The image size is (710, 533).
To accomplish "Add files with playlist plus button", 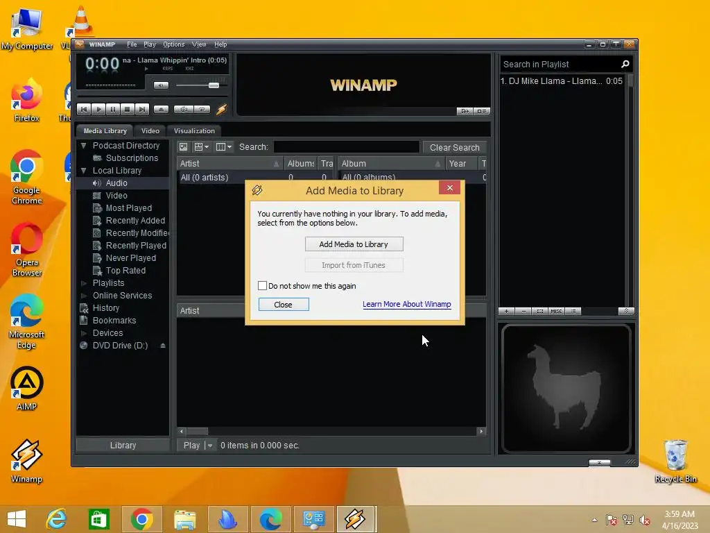I will pyautogui.click(x=507, y=312).
